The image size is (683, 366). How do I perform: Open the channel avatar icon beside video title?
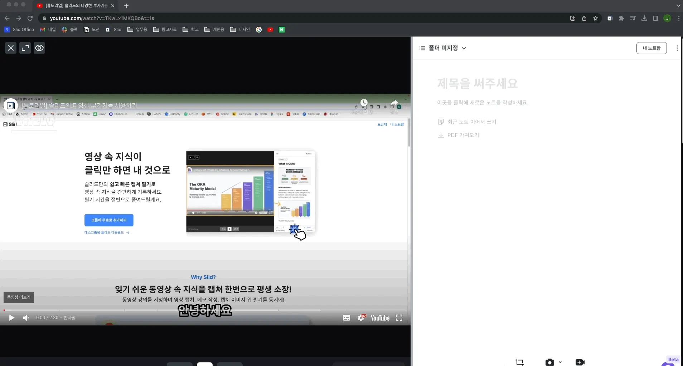coord(11,105)
